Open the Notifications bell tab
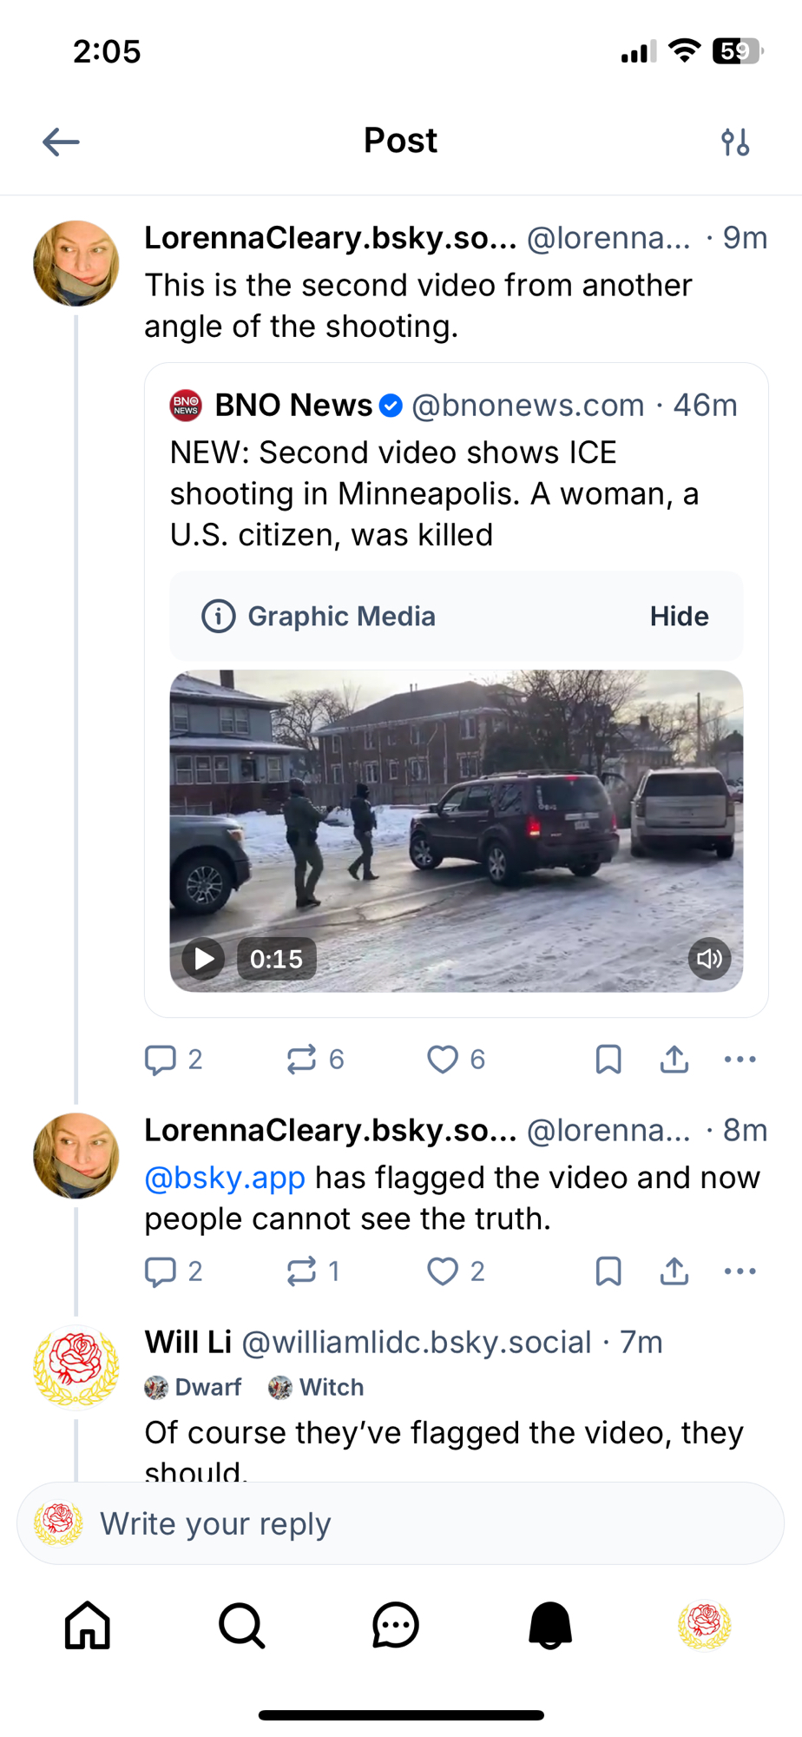This screenshot has height=1737, width=802. (x=550, y=1625)
